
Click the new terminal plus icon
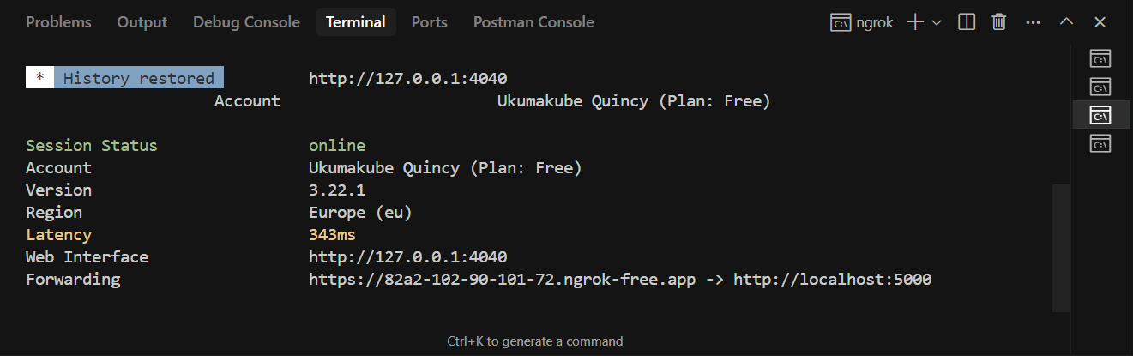pos(914,22)
